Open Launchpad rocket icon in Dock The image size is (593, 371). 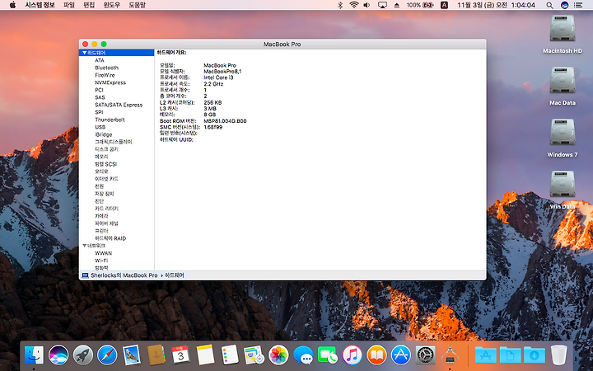click(83, 355)
